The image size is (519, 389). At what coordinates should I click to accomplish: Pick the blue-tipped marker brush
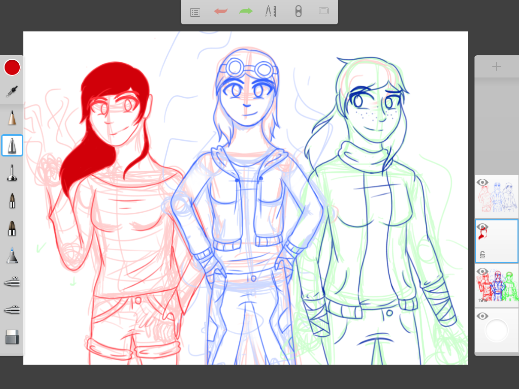pyautogui.click(x=12, y=255)
